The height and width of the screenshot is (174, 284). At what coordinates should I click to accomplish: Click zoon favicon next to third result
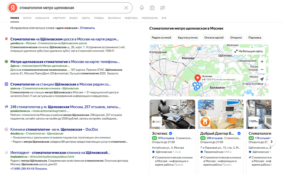(6, 84)
